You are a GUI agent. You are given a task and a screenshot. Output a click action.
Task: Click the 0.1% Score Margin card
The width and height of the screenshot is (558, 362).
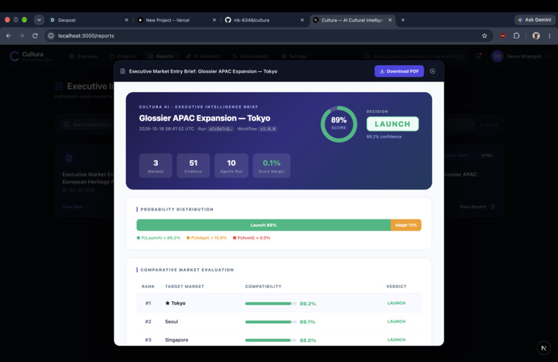(271, 165)
